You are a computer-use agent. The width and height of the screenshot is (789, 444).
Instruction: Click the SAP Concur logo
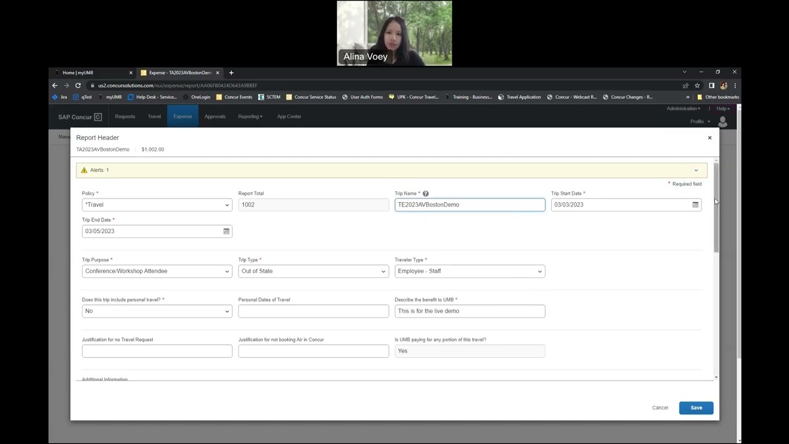pyautogui.click(x=80, y=117)
